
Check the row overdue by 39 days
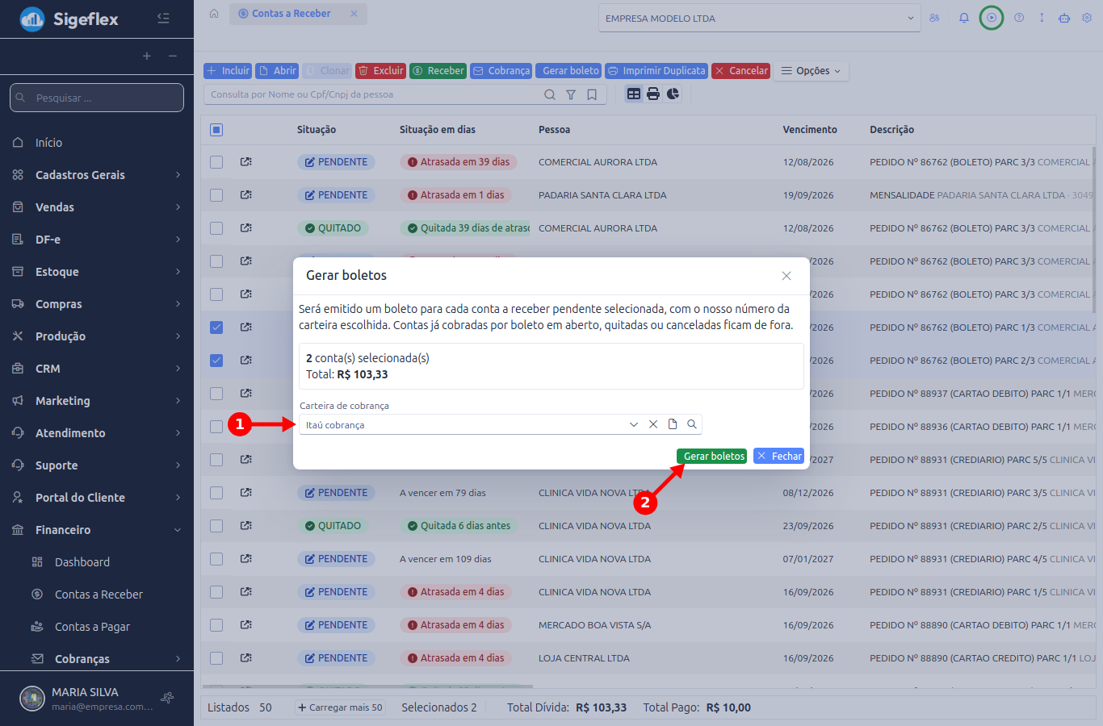click(216, 162)
